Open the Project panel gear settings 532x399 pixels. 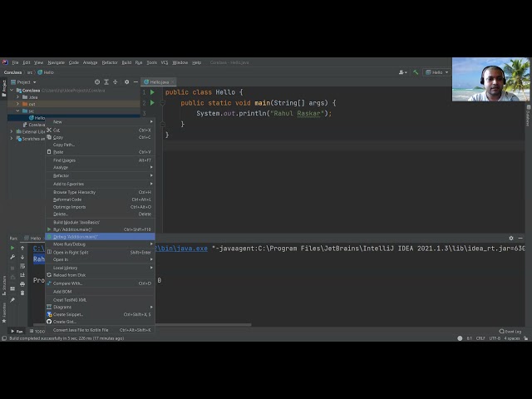click(126, 82)
